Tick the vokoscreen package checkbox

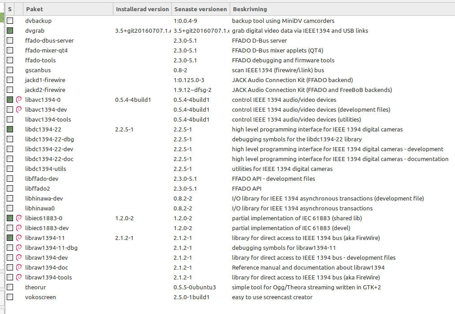pyautogui.click(x=10, y=297)
